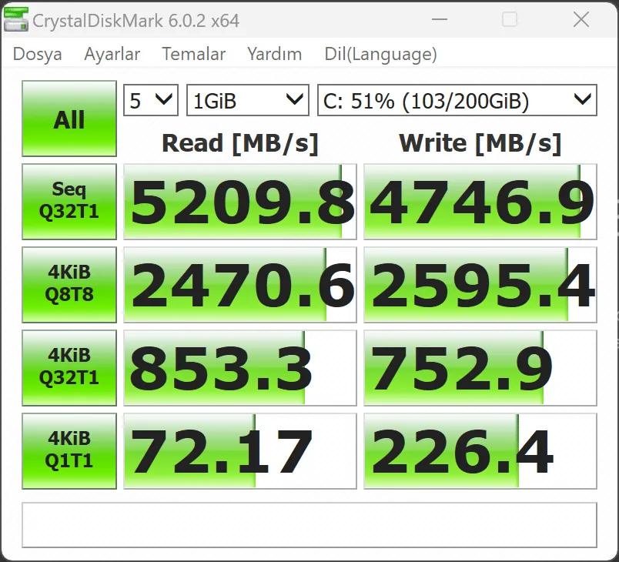Open the Yardım menu
This screenshot has height=562, width=619.
pyautogui.click(x=275, y=54)
